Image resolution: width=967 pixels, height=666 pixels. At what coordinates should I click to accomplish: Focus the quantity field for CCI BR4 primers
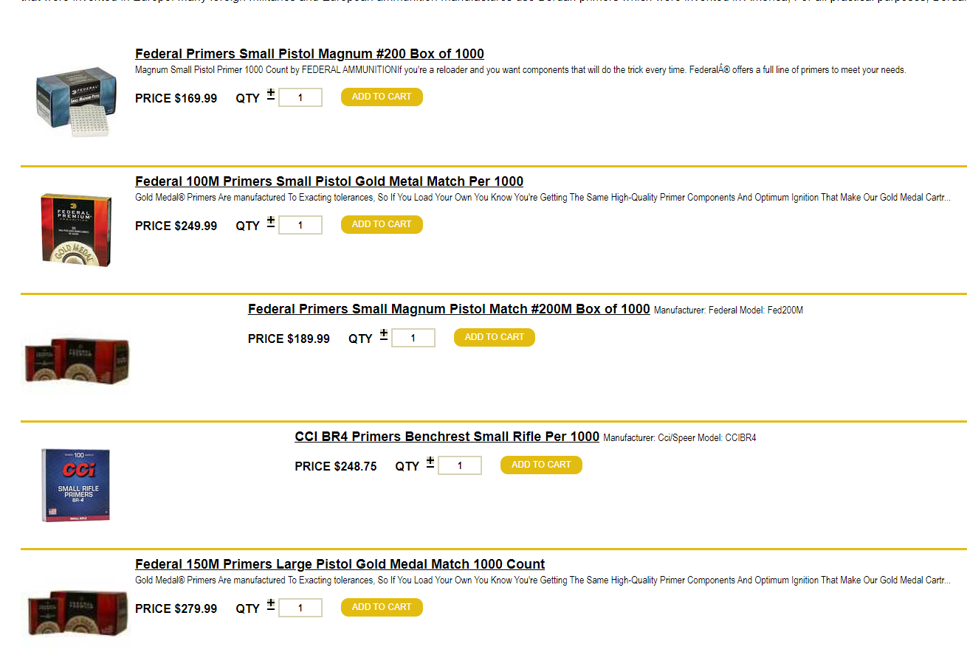460,465
